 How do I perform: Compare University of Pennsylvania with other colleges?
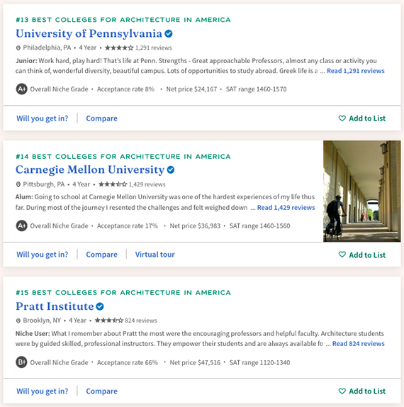[x=102, y=118]
